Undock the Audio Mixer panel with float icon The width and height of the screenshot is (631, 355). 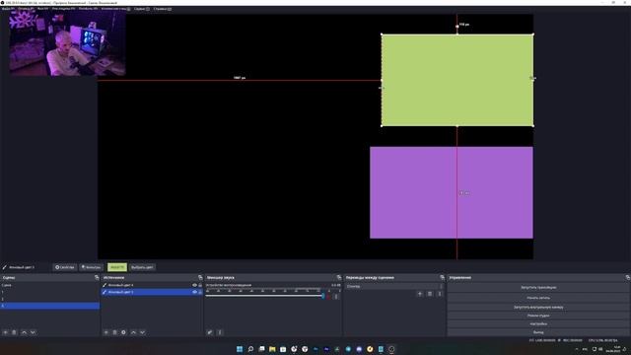coord(339,277)
